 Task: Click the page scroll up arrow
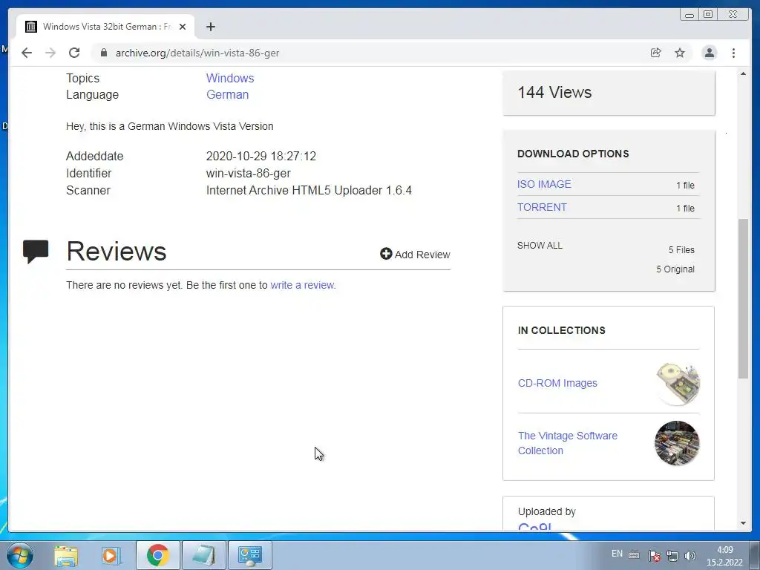pos(743,73)
